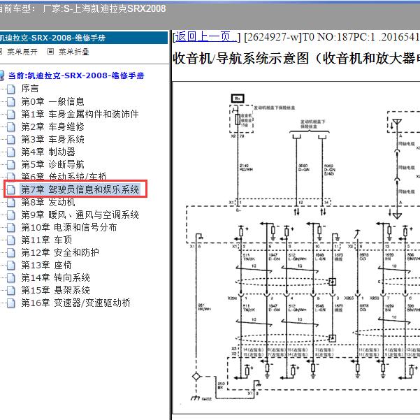Click the 凯迪拉克-SRX-2008-维修手册 panel header
This screenshot has height=420, width=420.
click(x=84, y=38)
